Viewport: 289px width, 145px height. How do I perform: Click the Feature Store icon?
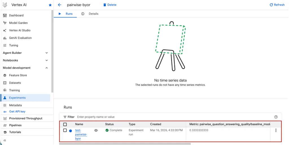[x=5, y=75]
